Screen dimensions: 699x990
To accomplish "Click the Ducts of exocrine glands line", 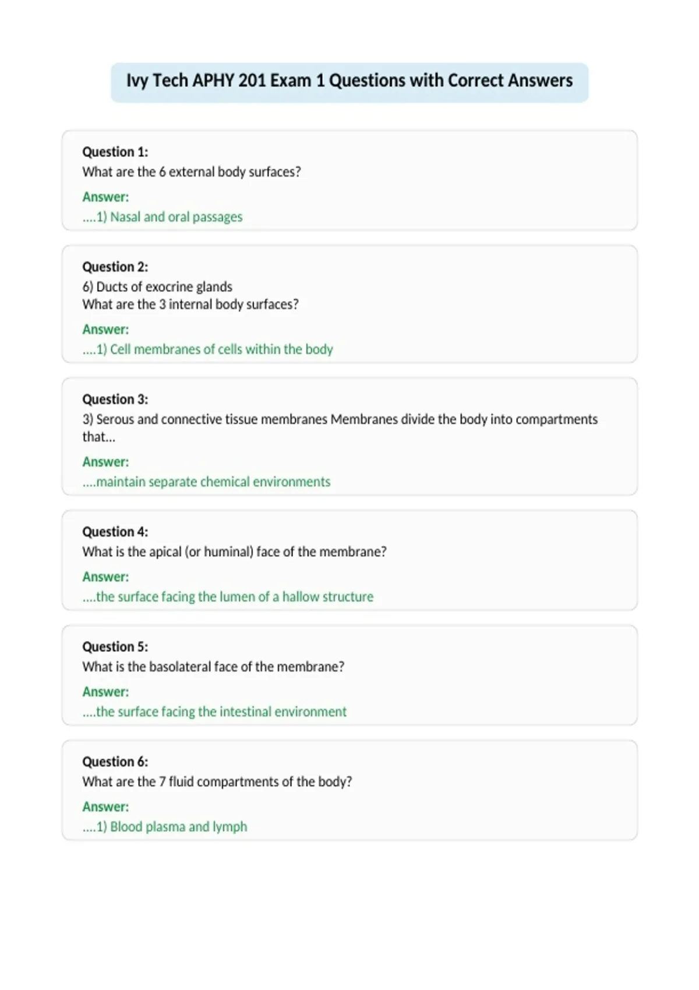I will pyautogui.click(x=157, y=287).
